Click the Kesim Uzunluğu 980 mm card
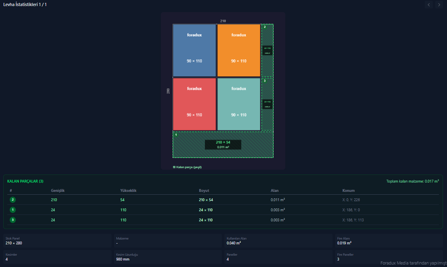447x267 pixels. 168,257
